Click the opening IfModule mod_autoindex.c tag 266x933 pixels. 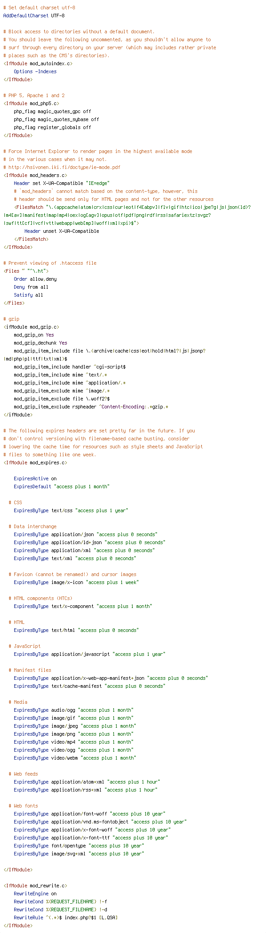[x=38, y=63]
